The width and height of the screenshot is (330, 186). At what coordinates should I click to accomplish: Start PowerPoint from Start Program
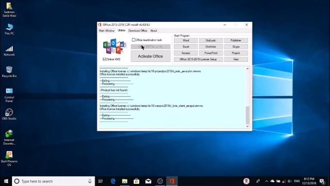click(211, 53)
